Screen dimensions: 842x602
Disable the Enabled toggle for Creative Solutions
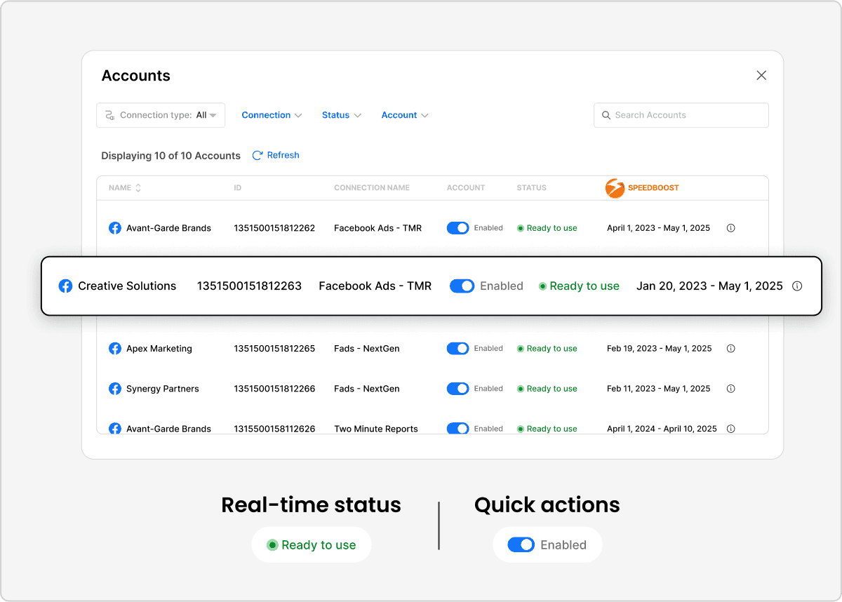pyautogui.click(x=462, y=286)
